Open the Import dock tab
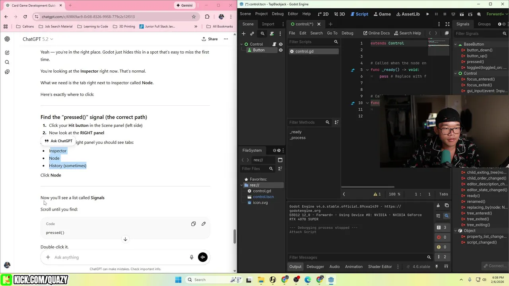 click(x=268, y=24)
